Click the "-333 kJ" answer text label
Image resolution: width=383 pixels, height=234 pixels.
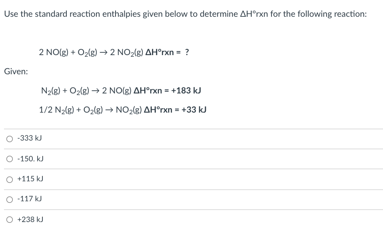tap(30, 138)
